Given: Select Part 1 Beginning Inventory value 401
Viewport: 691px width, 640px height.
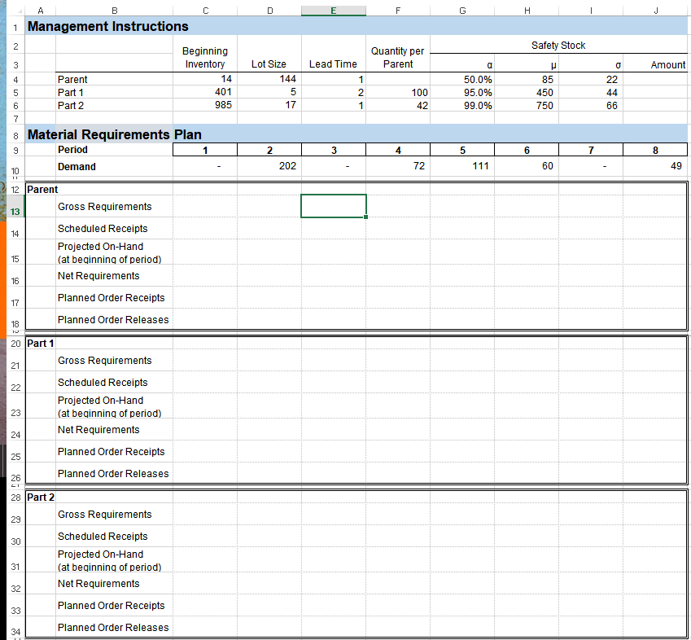Looking at the screenshot, I should (205, 92).
